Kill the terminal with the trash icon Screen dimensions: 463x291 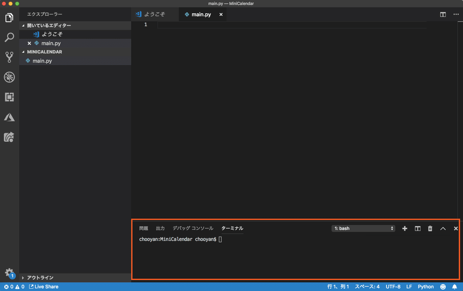(430, 228)
